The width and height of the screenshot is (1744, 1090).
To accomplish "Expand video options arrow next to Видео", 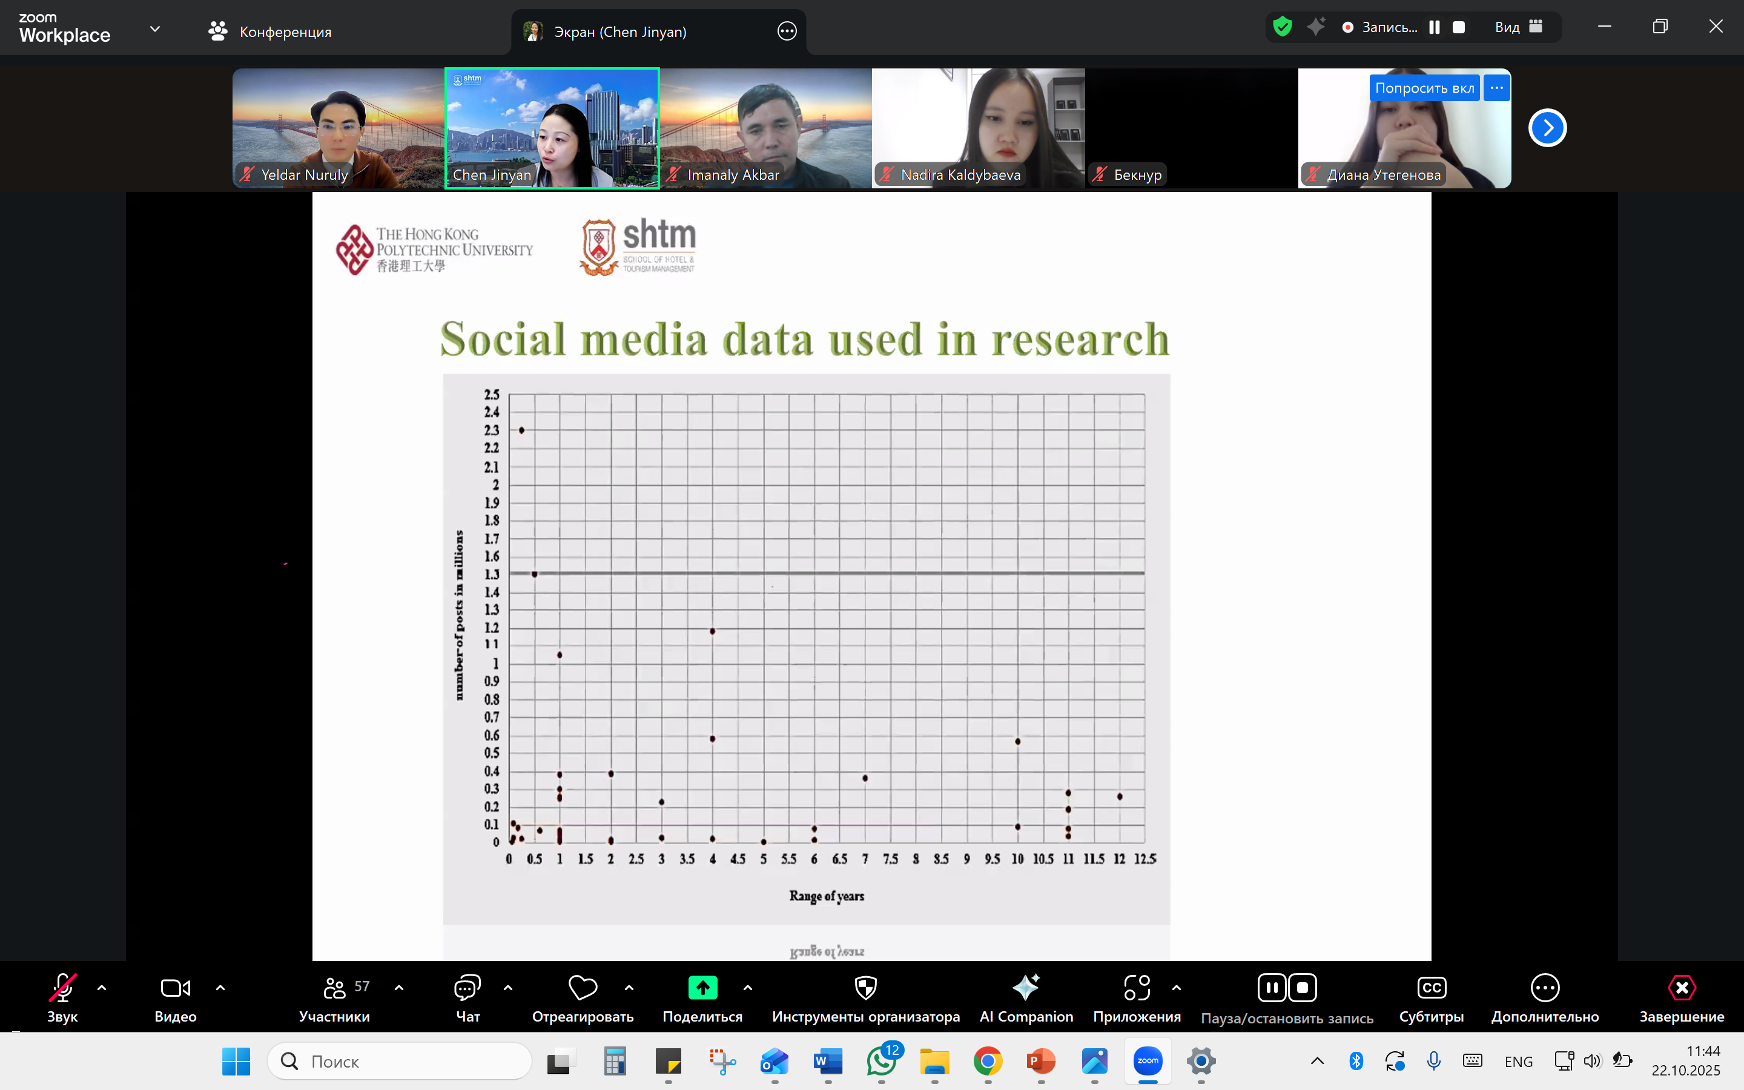I will 220,988.
